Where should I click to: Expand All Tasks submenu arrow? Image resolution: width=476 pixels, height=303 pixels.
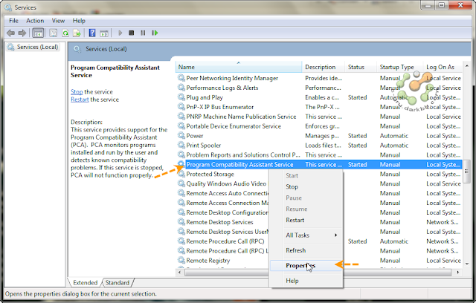[335, 235]
